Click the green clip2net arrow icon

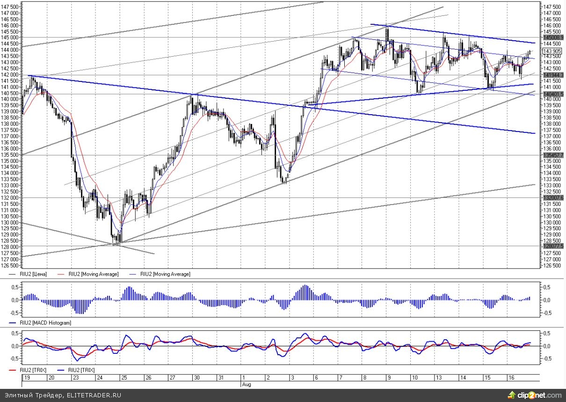521,395
